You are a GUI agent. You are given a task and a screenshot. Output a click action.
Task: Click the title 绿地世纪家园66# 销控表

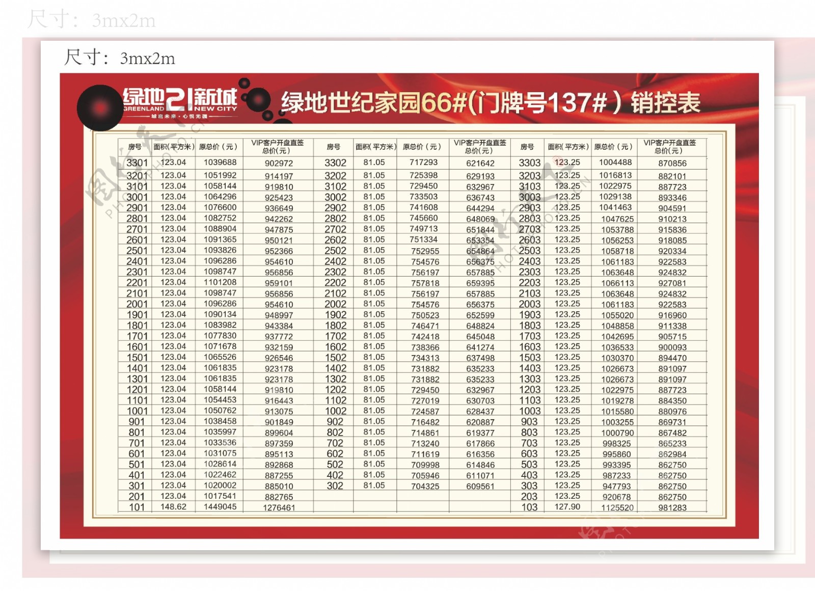pos(491,102)
